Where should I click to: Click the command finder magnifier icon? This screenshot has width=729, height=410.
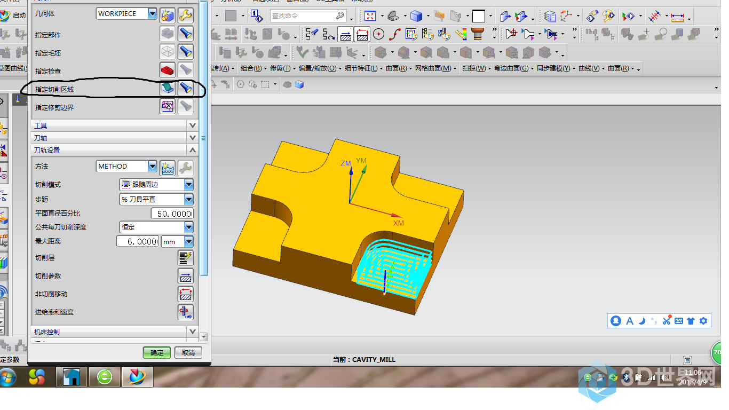tap(339, 15)
